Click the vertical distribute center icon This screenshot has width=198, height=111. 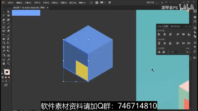pyautogui.click(x=164, y=43)
